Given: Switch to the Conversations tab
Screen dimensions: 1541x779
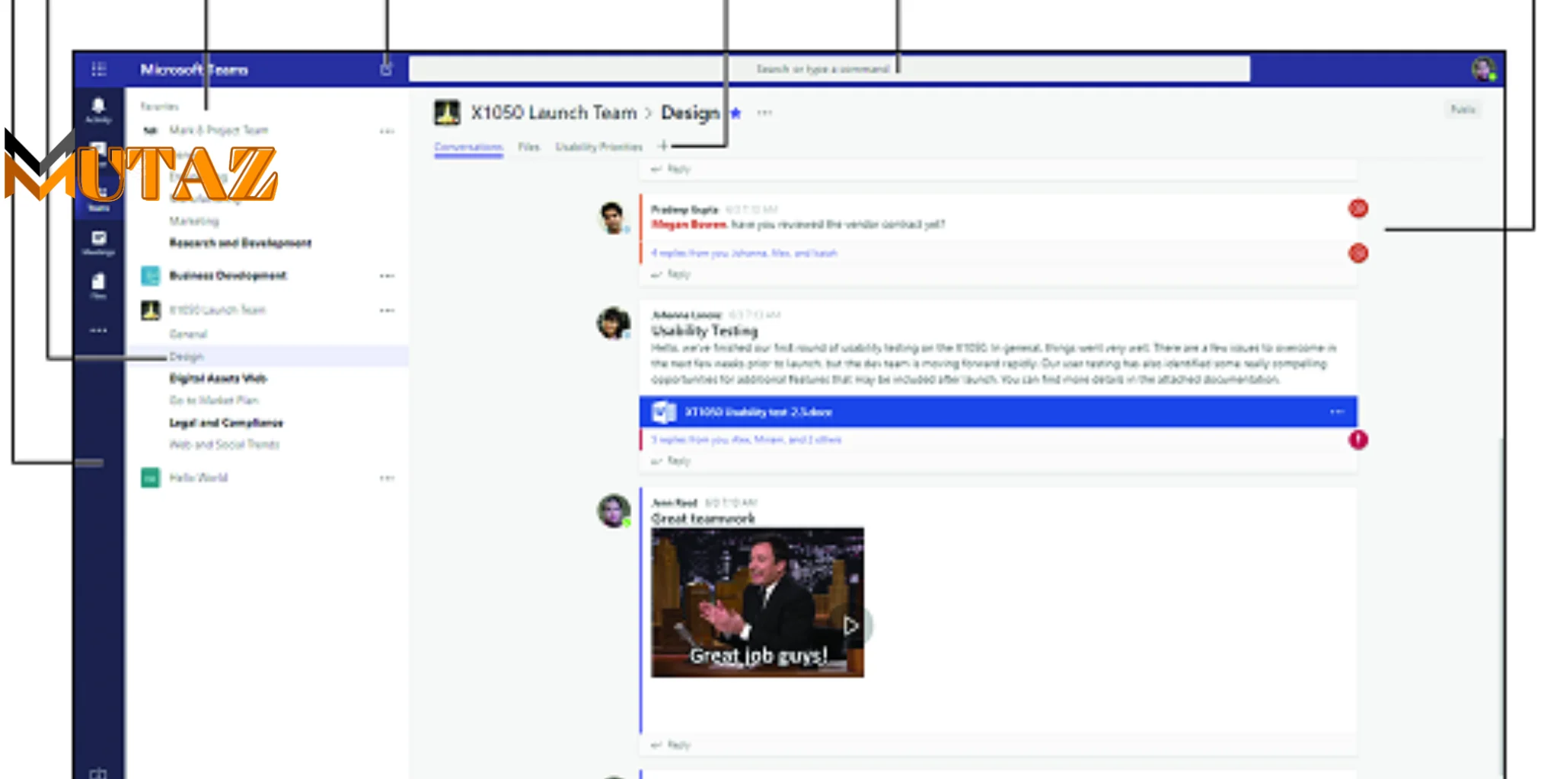Looking at the screenshot, I should click(468, 147).
